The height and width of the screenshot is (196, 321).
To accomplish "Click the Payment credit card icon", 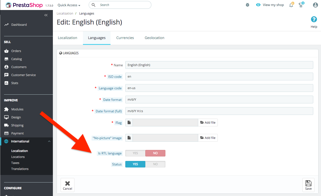I will [7, 133].
